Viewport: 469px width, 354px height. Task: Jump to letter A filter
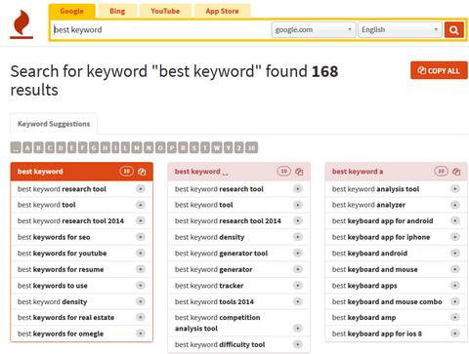[27, 148]
